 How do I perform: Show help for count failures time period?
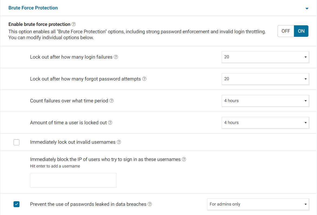[111, 101]
